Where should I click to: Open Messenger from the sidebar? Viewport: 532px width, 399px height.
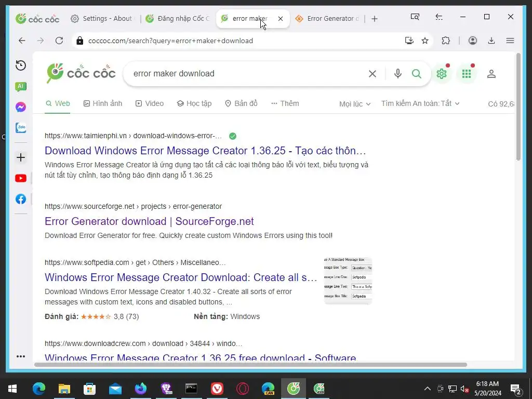pyautogui.click(x=21, y=107)
